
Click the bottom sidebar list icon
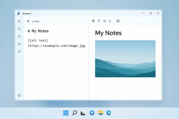click(19, 95)
